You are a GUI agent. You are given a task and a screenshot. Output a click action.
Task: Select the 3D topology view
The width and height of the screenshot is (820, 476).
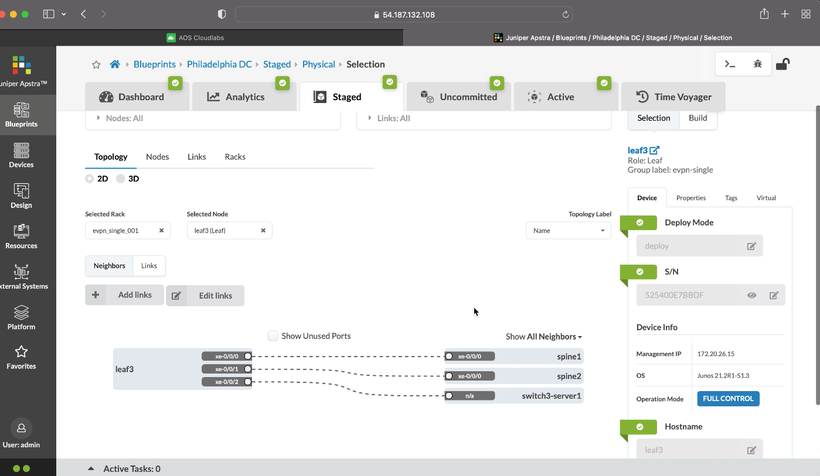[121, 179]
